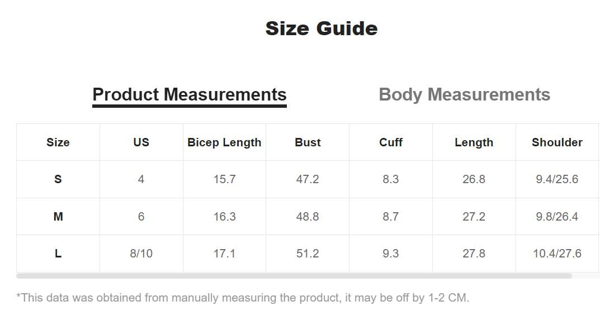Viewport: 600px width, 320px height.
Task: Click the 8/10 US size cell
Action: pyautogui.click(x=141, y=254)
